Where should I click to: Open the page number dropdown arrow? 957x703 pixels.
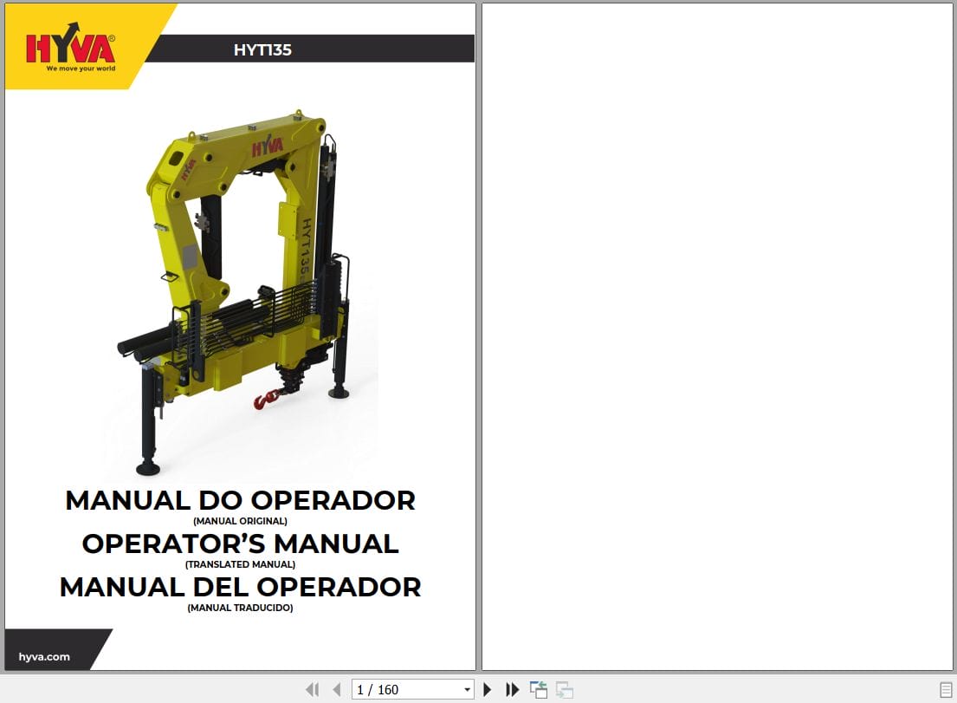[467, 689]
